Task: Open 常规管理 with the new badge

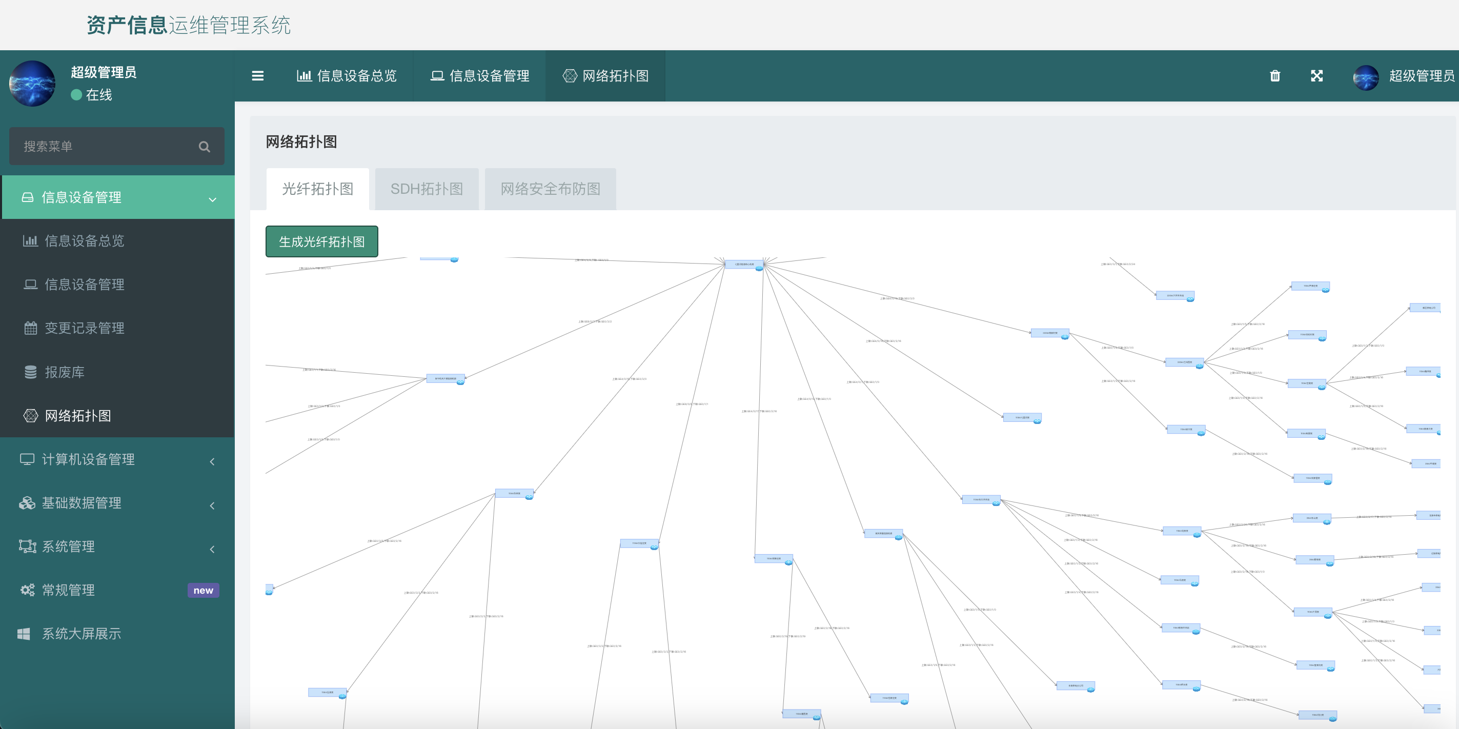Action: 118,590
